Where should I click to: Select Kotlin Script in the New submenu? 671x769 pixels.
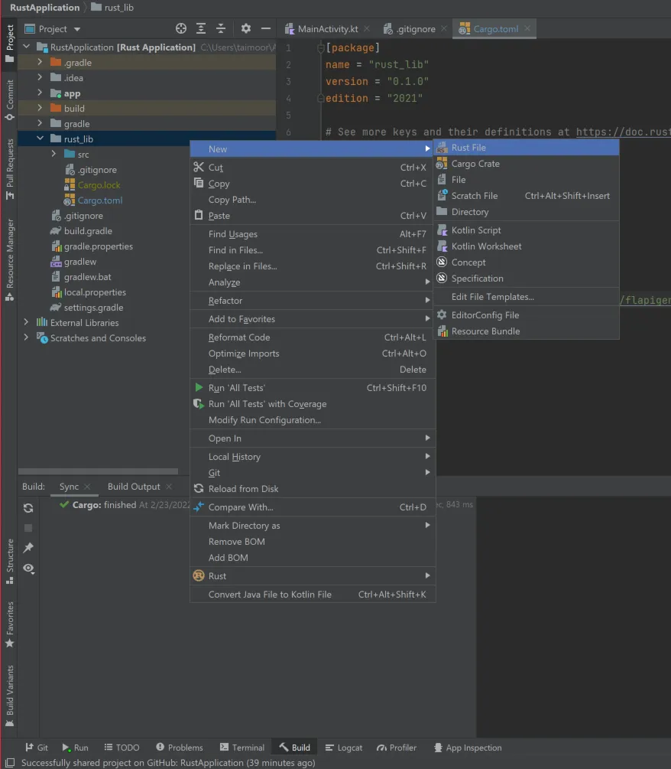527,230
